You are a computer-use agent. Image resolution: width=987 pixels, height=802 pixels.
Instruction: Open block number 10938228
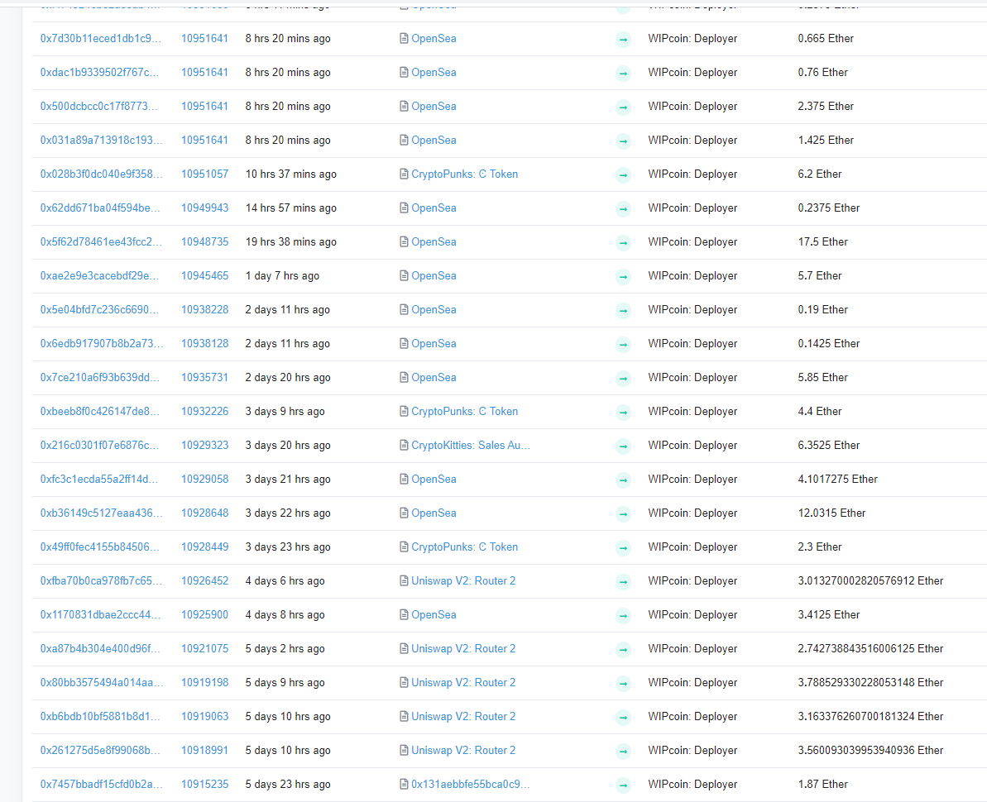point(204,310)
